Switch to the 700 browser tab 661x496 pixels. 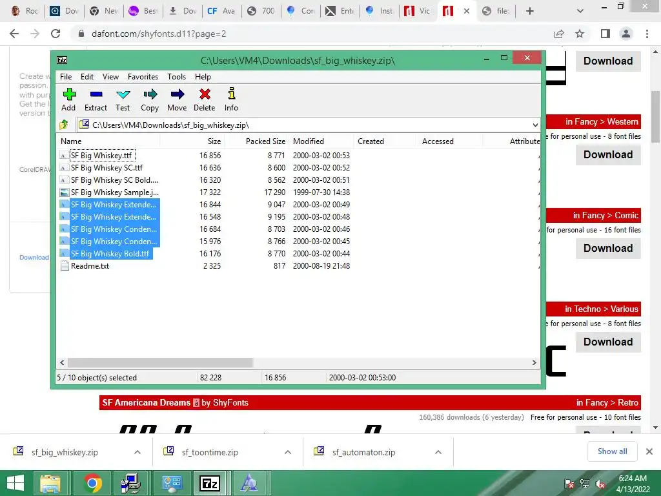261,11
